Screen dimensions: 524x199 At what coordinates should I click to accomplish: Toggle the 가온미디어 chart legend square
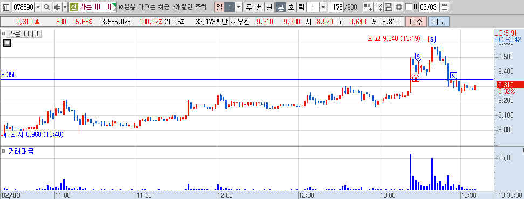tap(3, 33)
